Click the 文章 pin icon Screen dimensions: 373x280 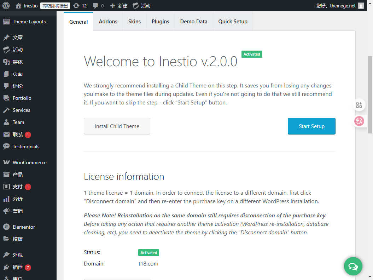coord(6,38)
